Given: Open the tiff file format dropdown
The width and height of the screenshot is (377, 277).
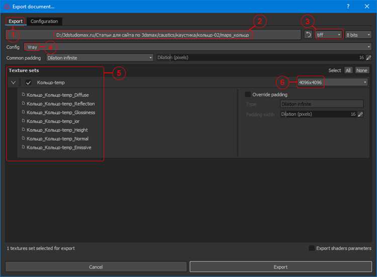Looking at the screenshot, I should click(x=329, y=35).
